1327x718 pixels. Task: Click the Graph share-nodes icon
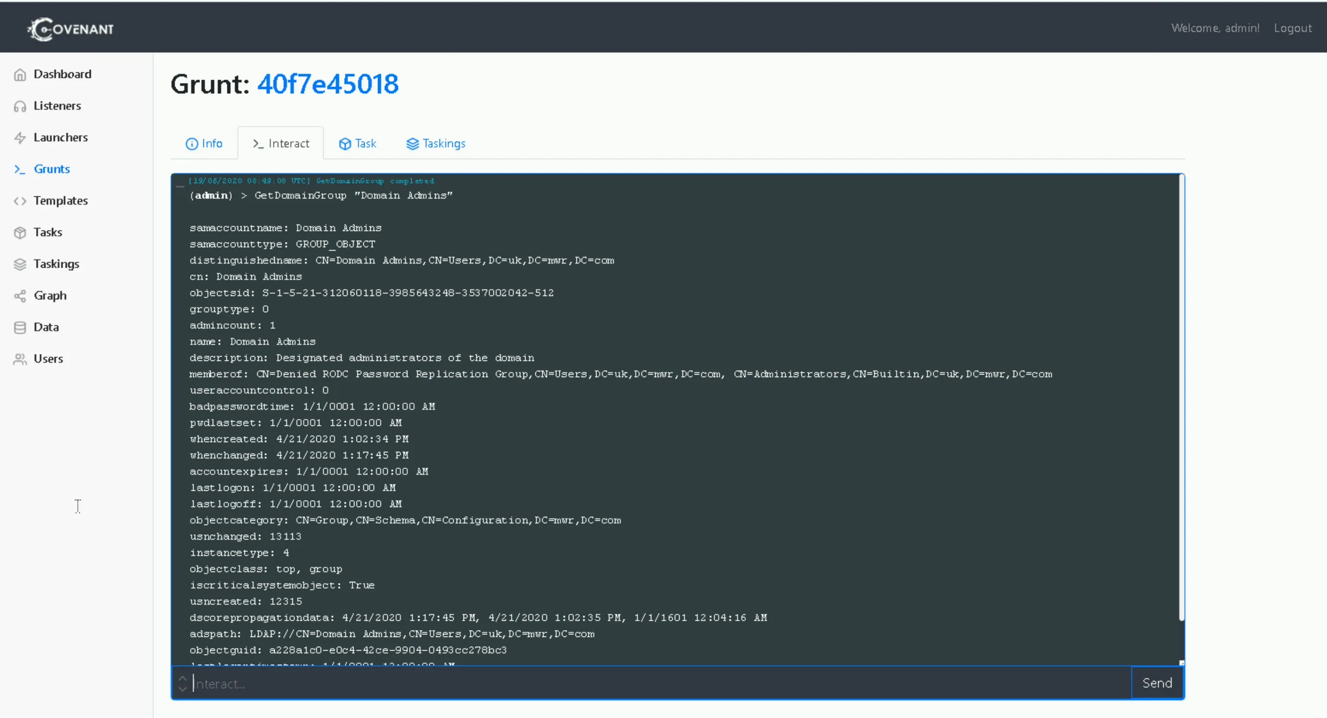20,296
